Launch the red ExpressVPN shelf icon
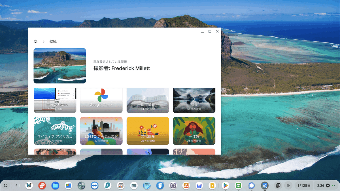This screenshot has width=340, height=191. (42, 186)
